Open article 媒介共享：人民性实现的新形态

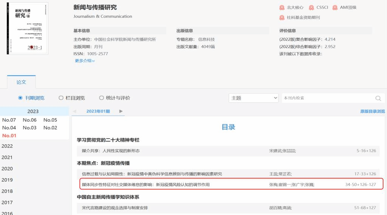(x=111, y=151)
